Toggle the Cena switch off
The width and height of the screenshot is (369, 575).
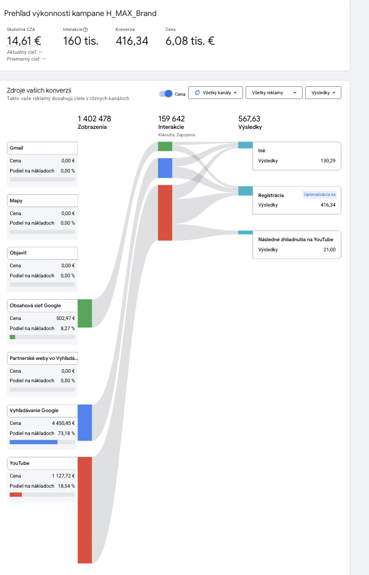point(166,94)
